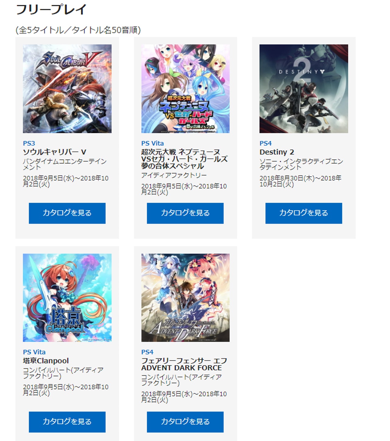Click the PS Vita label above 塔亰Clanpool

click(34, 352)
